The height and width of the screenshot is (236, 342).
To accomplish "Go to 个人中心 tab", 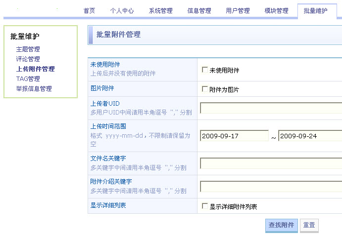I will point(122,11).
